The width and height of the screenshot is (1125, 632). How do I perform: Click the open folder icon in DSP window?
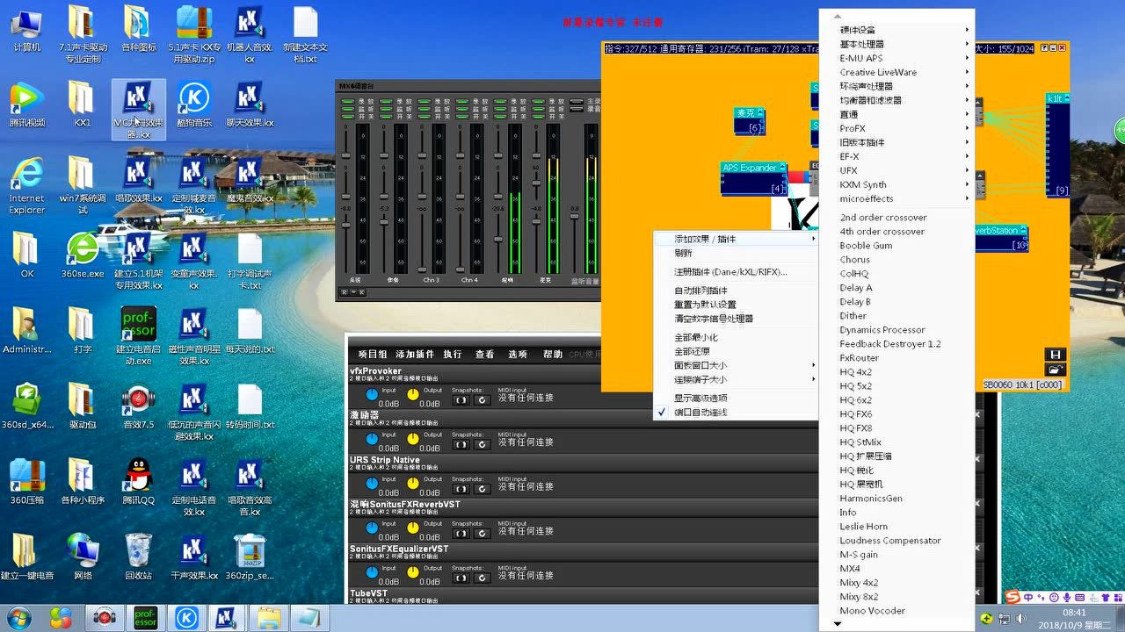[x=1055, y=370]
